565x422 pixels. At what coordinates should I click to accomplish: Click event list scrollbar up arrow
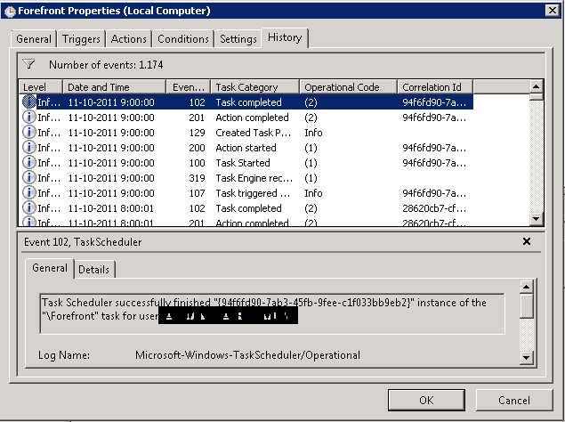tap(536, 86)
